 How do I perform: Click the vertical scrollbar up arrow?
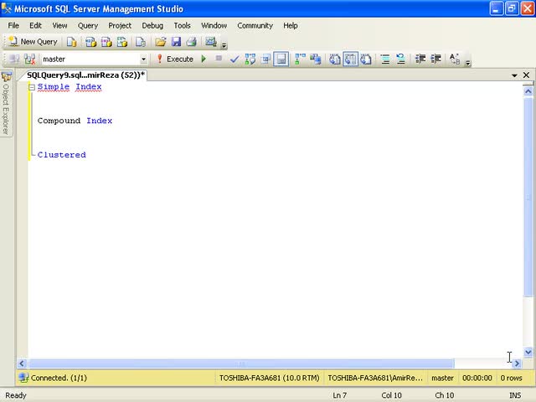[x=528, y=91]
